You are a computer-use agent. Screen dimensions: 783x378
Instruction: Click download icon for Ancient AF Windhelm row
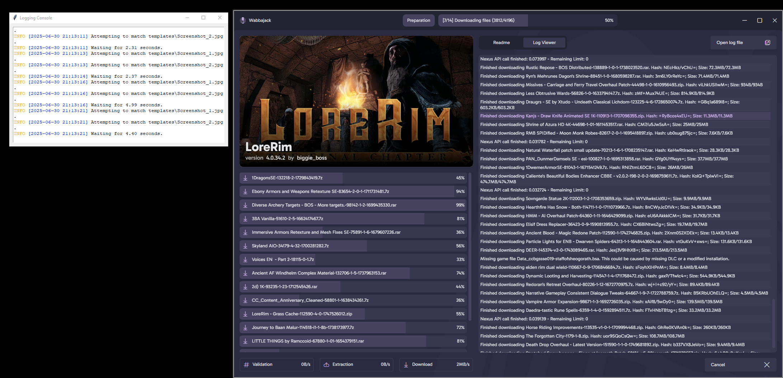[245, 273]
